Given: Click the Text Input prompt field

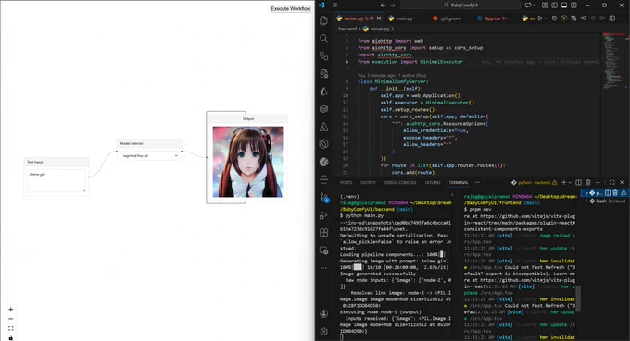Looking at the screenshot, I should click(x=57, y=181).
